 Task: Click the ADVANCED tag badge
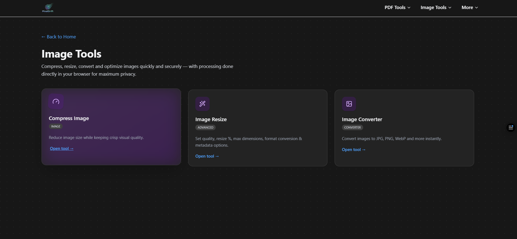[205, 127]
